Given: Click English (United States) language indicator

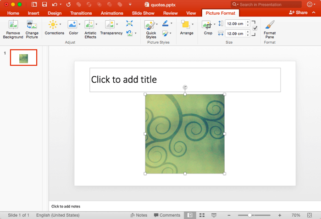Looking at the screenshot, I should [x=58, y=215].
